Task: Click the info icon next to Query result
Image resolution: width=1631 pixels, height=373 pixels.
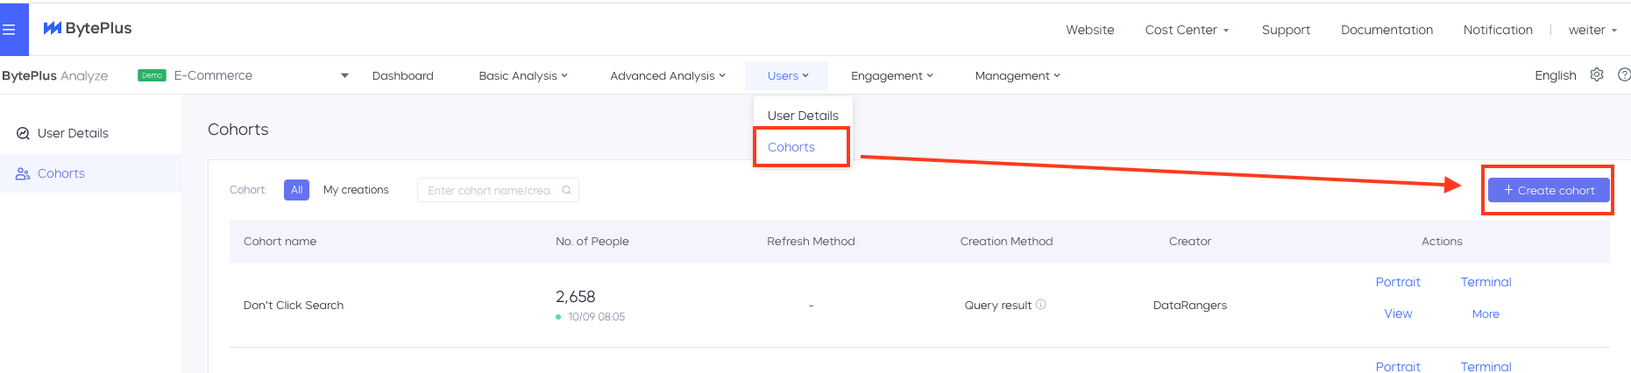Action: [1041, 305]
